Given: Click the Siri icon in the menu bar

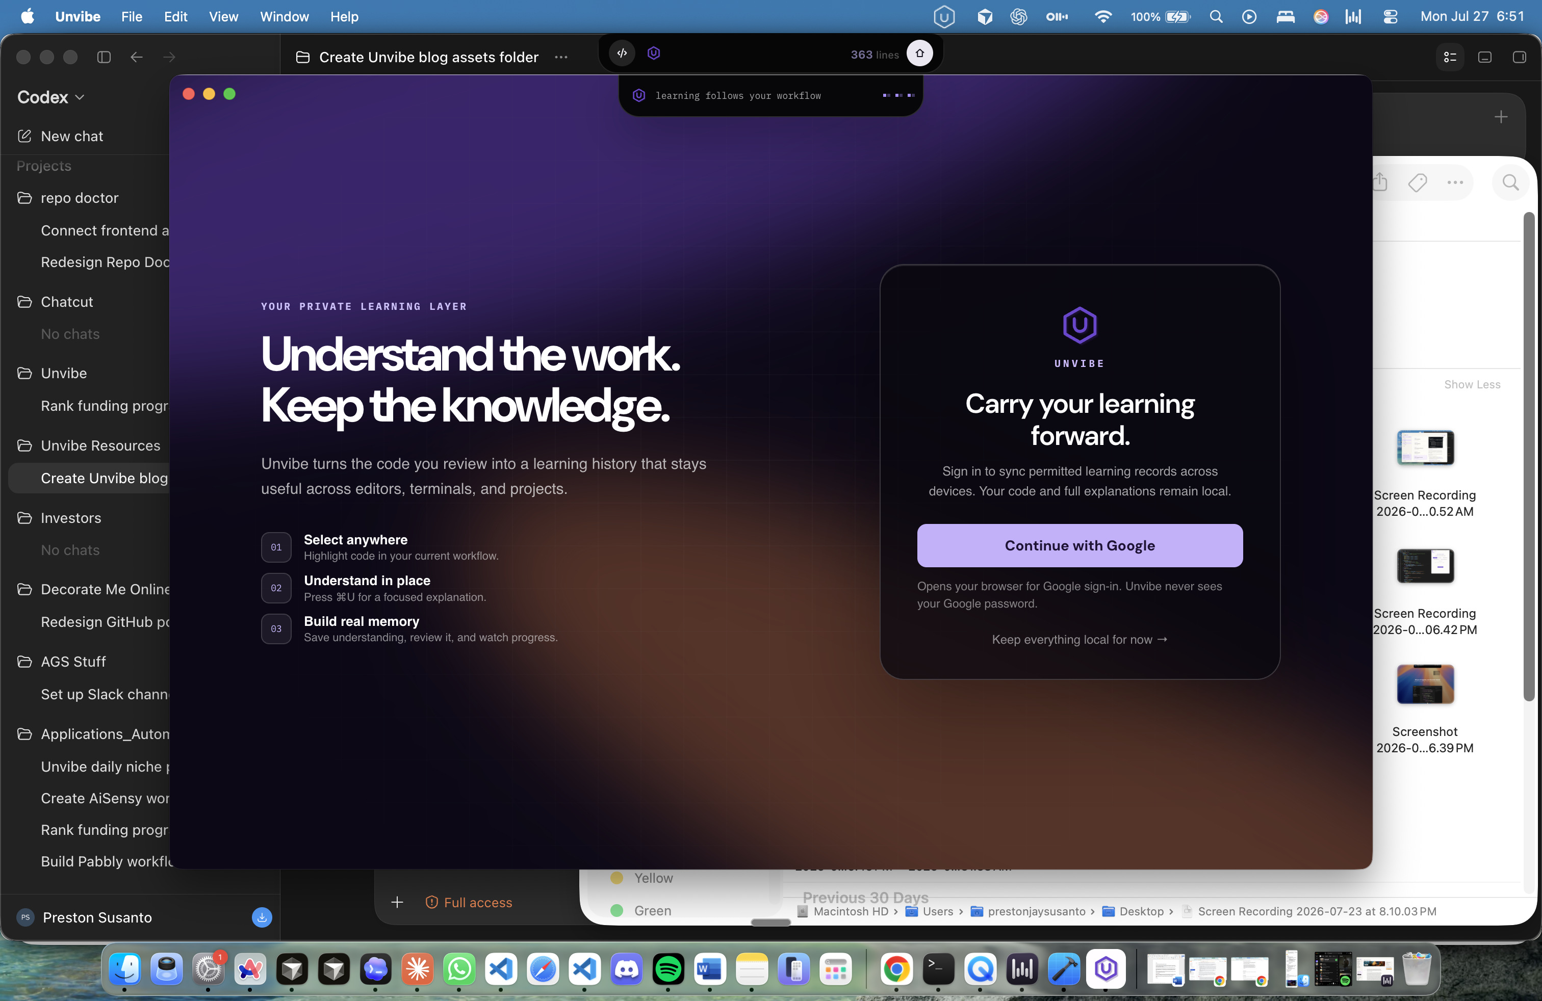Looking at the screenshot, I should tap(1320, 17).
